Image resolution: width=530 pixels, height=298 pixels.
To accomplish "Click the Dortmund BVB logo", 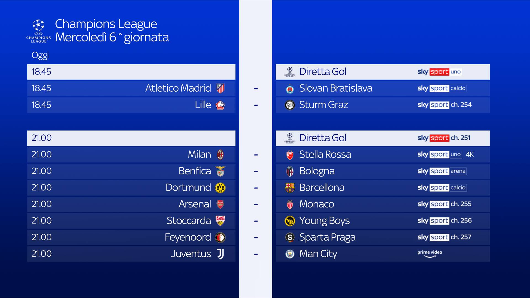I will coord(220,188).
